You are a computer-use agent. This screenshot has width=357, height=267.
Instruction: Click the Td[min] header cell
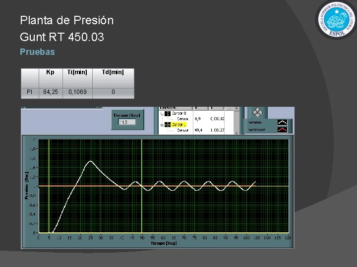coord(113,78)
